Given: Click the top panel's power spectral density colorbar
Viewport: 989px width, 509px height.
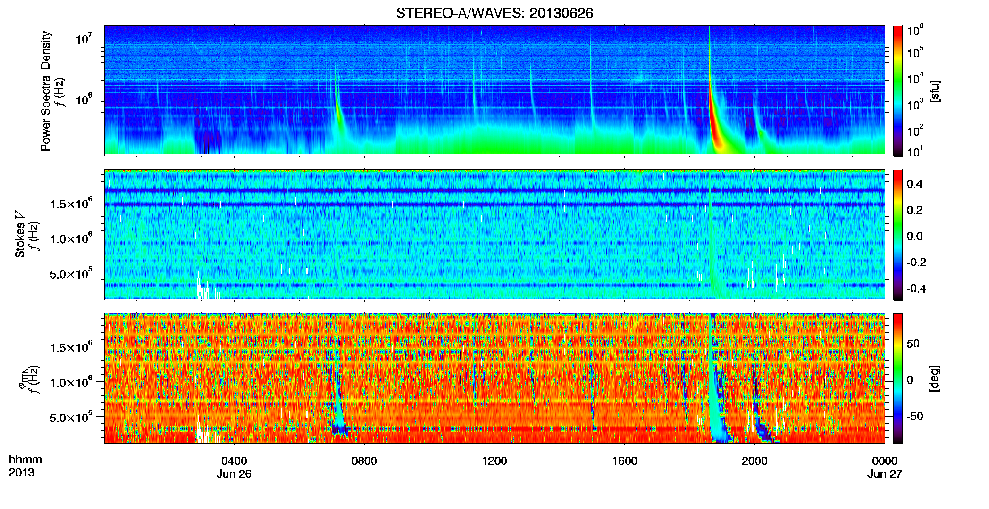Looking at the screenshot, I should tap(898, 91).
